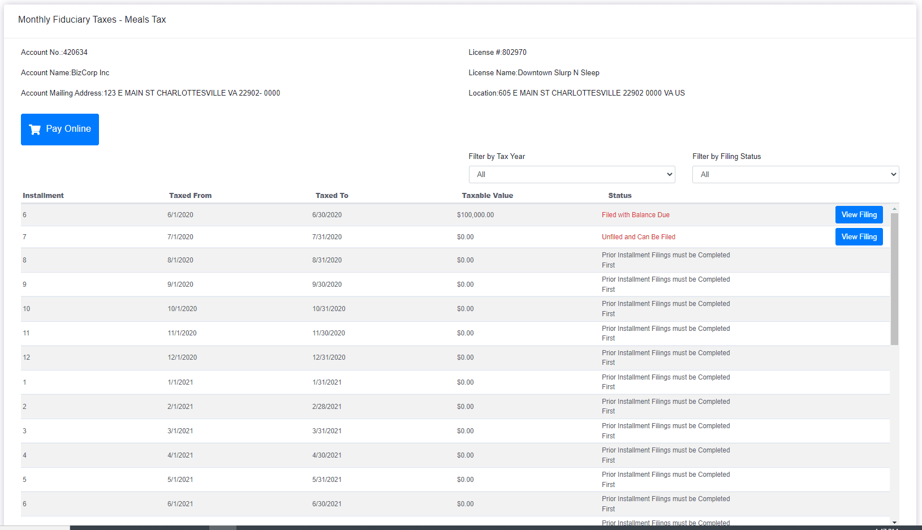Click View Filing for installment 7
The width and height of the screenshot is (922, 530).
(859, 236)
